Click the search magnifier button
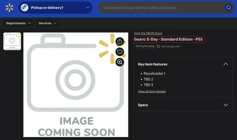This screenshot has height=140, width=237. 228,8
